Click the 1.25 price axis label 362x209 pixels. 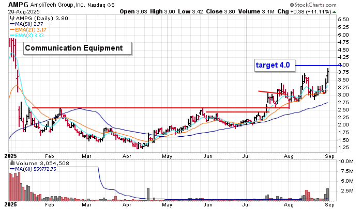point(343,148)
